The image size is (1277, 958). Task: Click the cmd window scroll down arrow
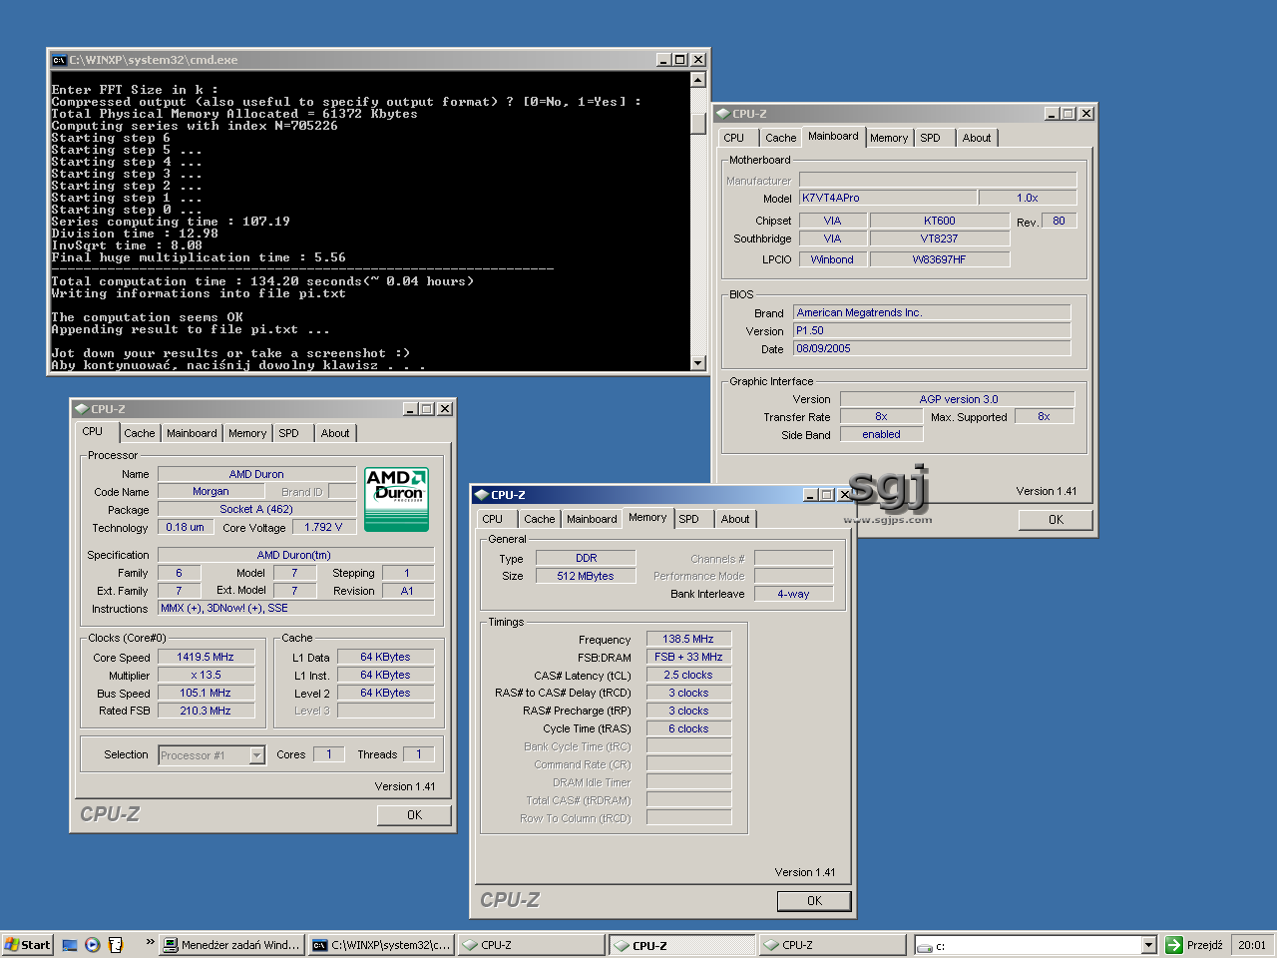pyautogui.click(x=698, y=363)
